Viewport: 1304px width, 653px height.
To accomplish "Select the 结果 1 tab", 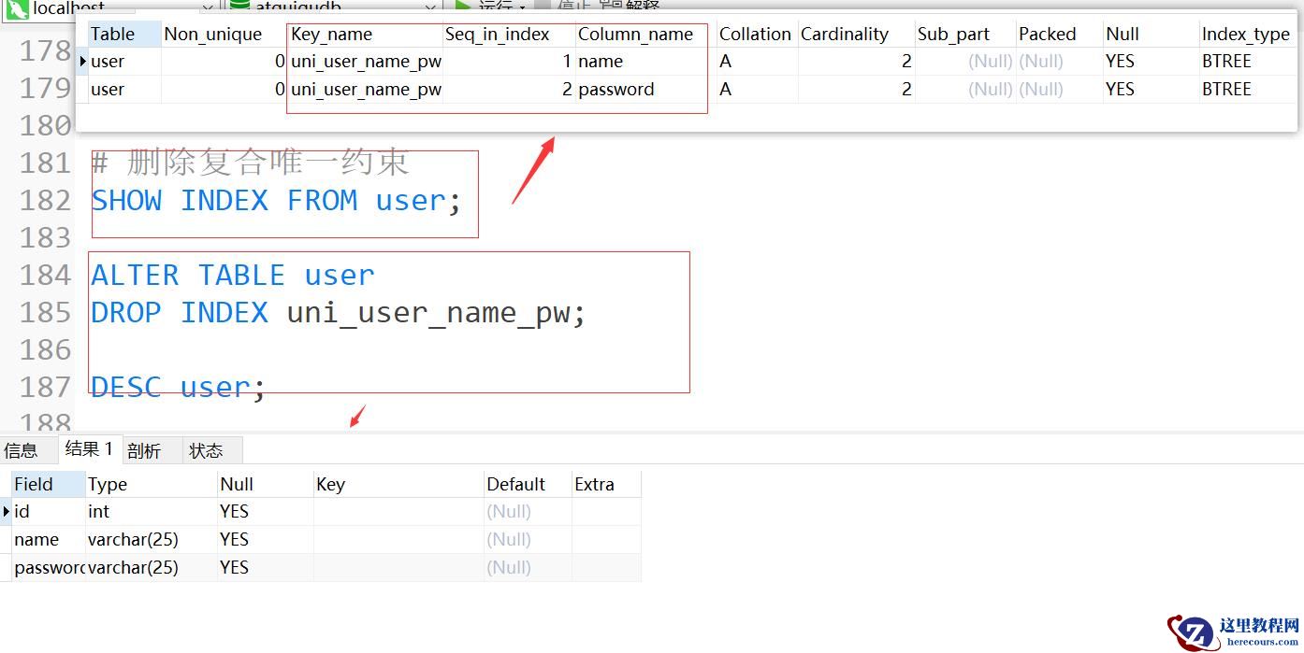I will 89,449.
